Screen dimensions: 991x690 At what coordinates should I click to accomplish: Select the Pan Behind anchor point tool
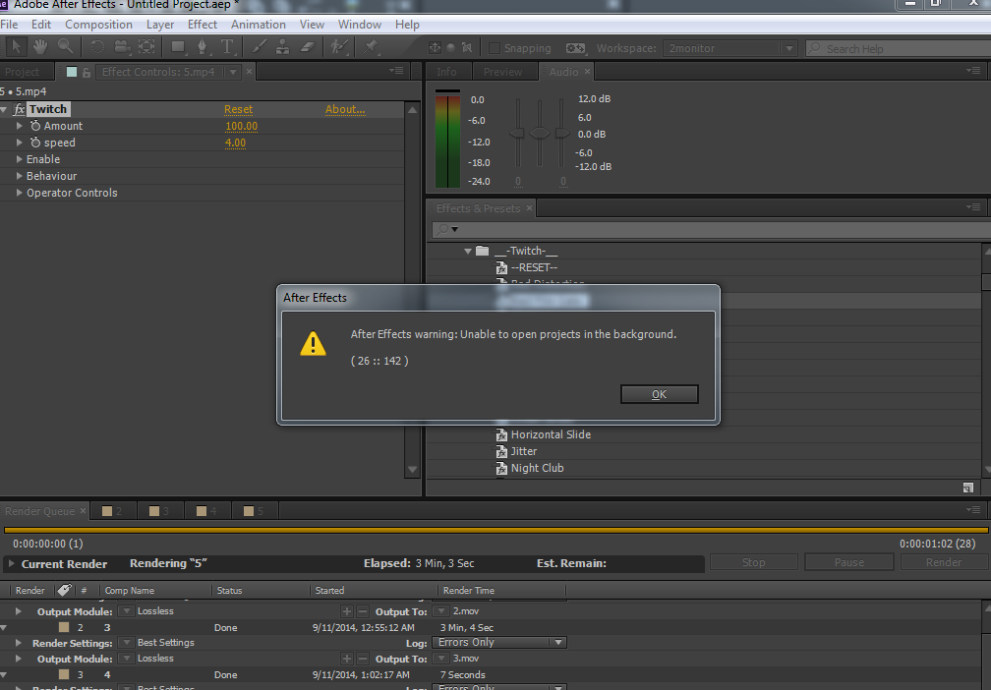(146, 47)
